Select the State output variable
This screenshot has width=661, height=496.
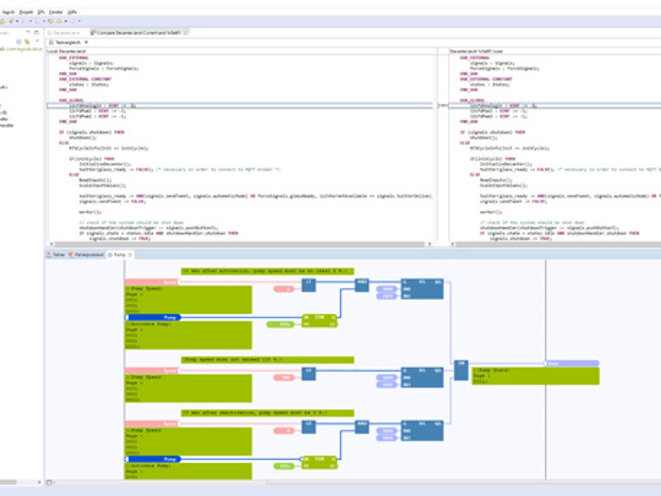tap(572, 363)
